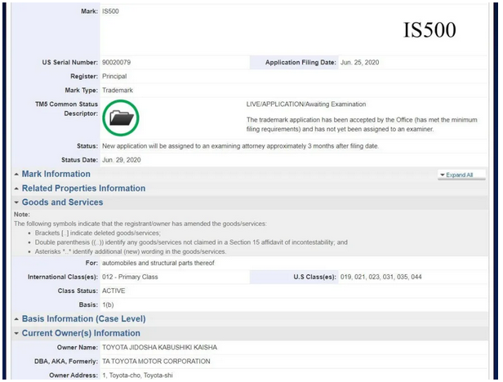This screenshot has width=503, height=382.
Task: Click the International Class(es) label
Action: coord(63,277)
